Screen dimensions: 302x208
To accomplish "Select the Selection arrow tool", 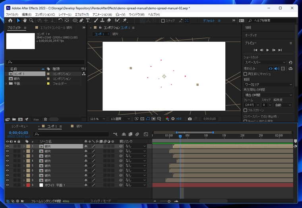I will click(18, 20).
